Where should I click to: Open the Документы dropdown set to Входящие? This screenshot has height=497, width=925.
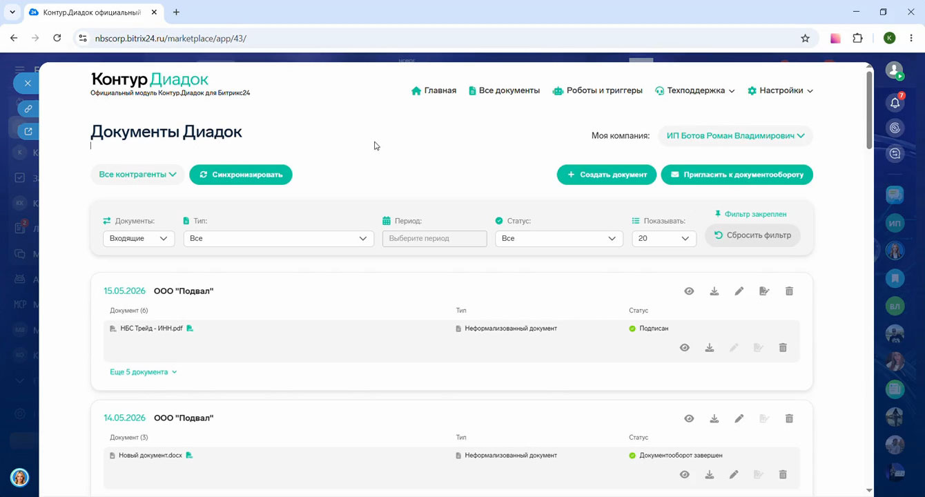click(x=139, y=238)
